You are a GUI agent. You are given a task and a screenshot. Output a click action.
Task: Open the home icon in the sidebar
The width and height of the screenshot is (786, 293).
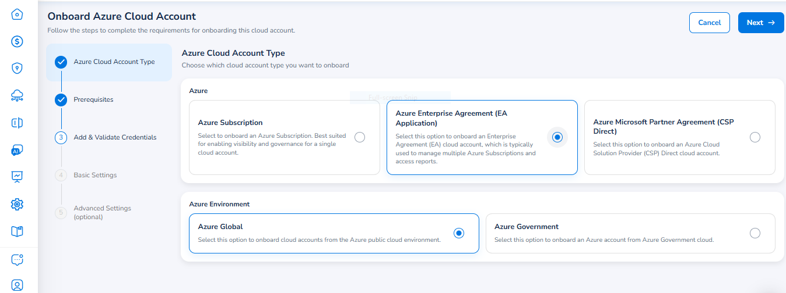[17, 15]
